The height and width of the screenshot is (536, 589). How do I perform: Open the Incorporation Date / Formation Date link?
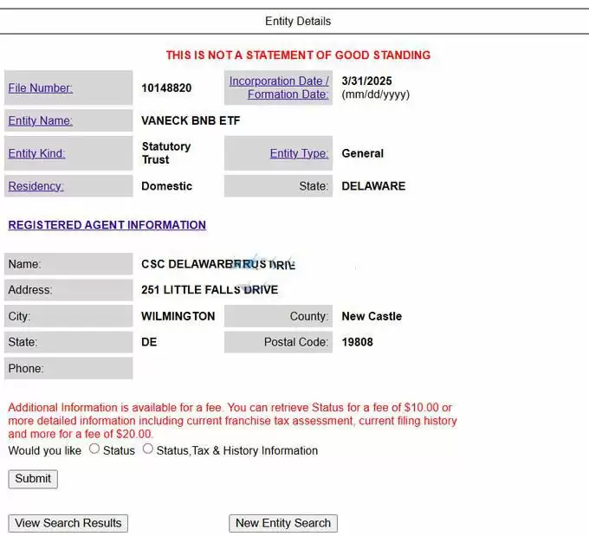coord(279,87)
